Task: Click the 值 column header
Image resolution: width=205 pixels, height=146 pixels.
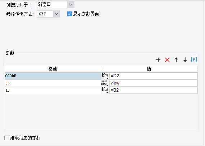Action: coord(149,69)
